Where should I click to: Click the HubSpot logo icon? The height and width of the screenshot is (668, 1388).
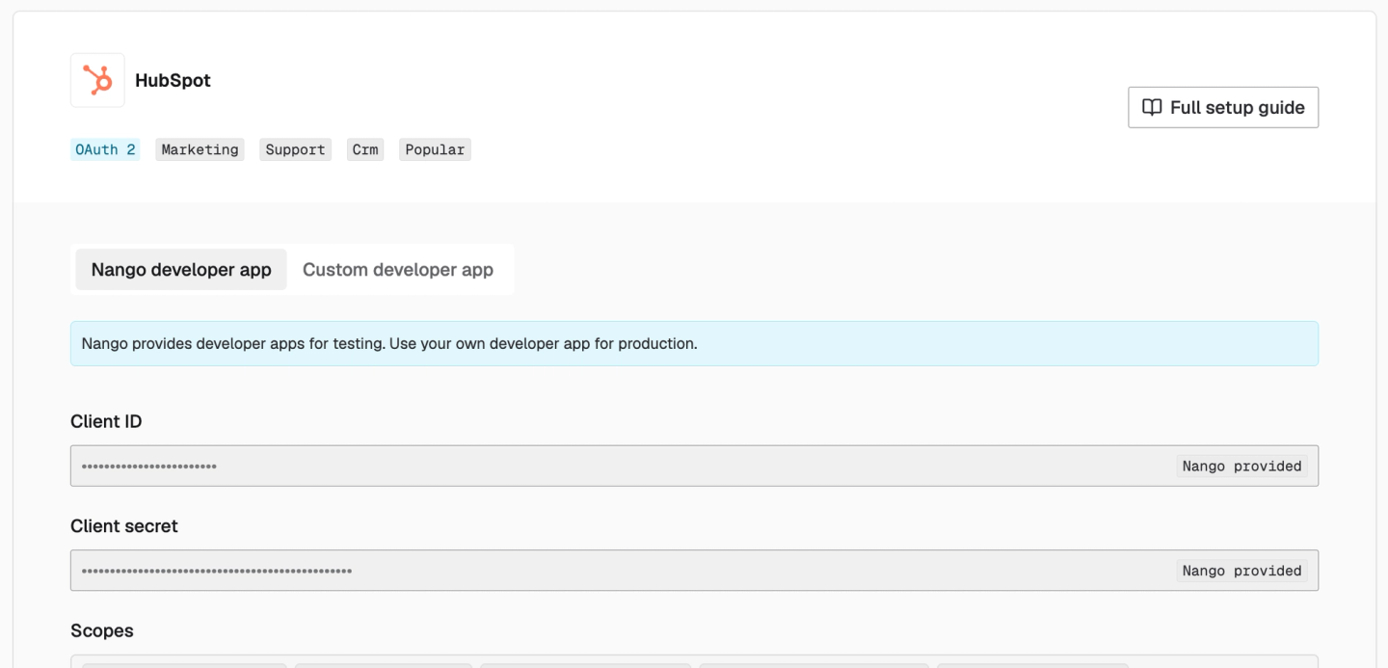[97, 80]
